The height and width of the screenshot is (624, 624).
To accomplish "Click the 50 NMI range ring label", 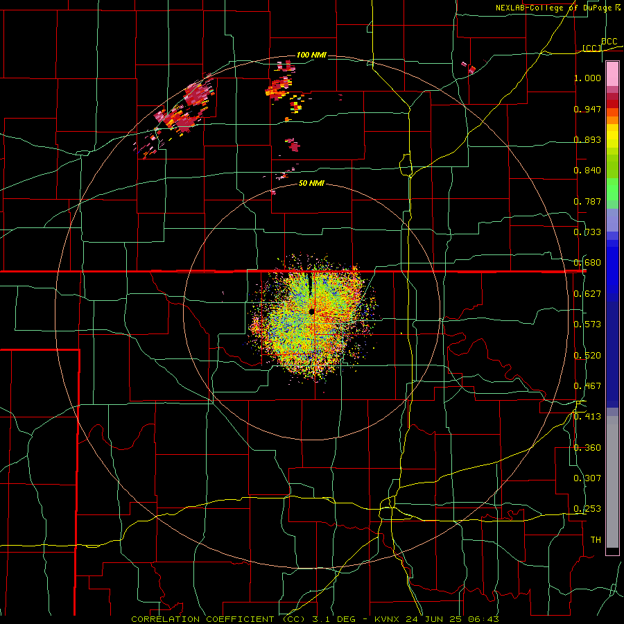I will (x=311, y=184).
